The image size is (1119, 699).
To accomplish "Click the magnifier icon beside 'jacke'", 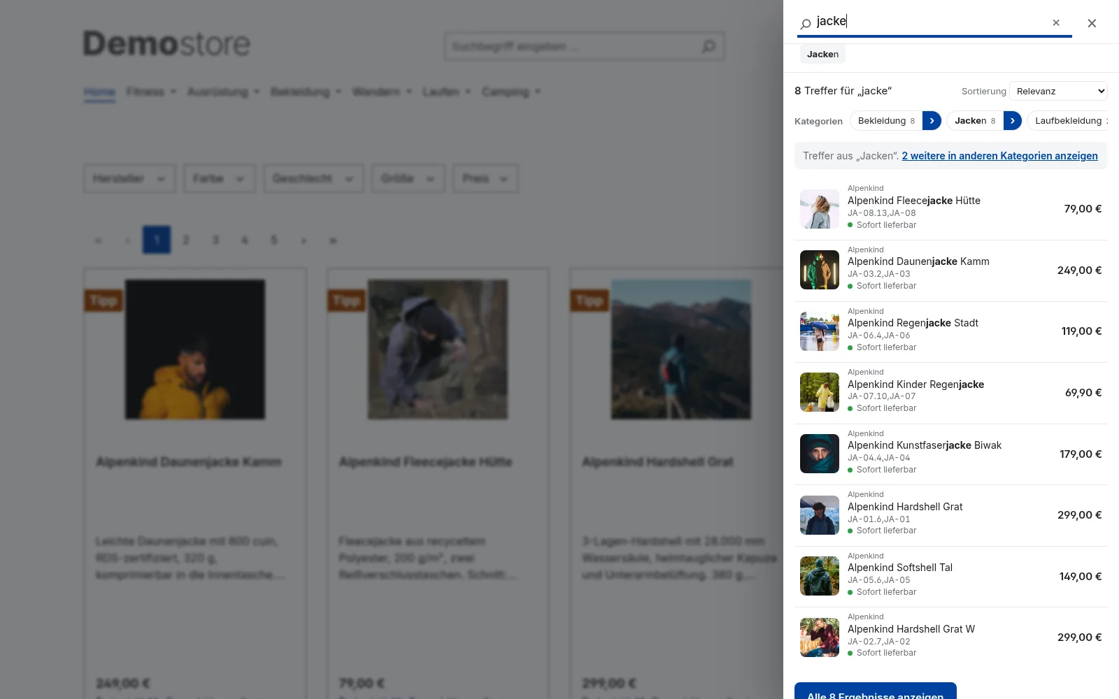I will pos(806,24).
